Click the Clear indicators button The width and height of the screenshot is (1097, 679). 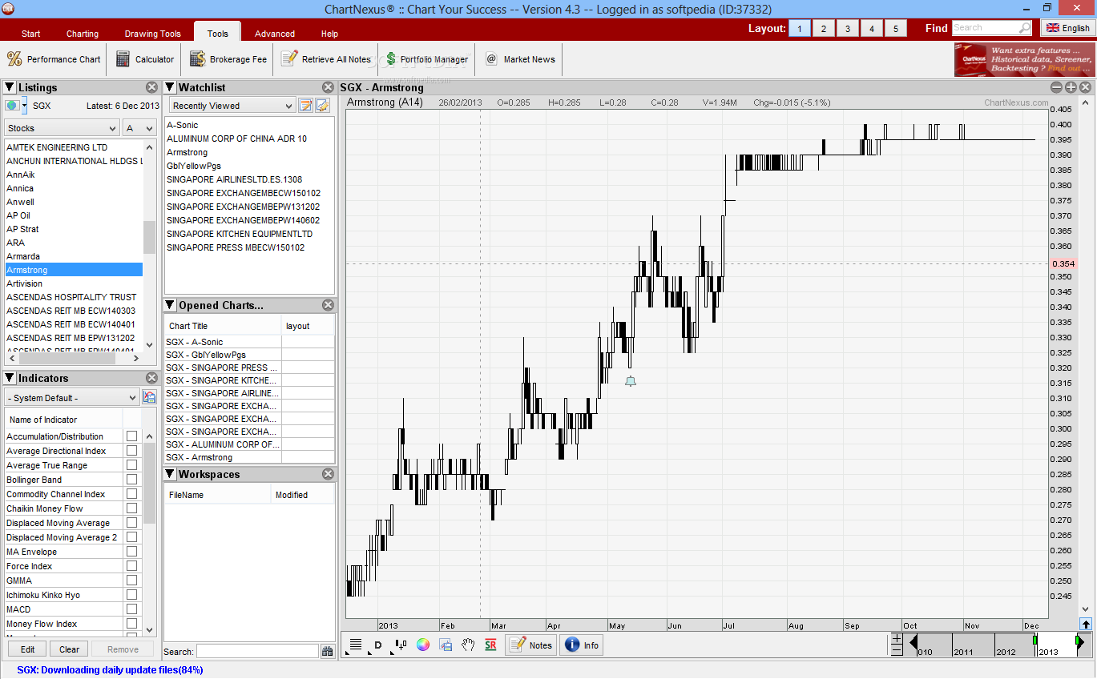(x=69, y=649)
